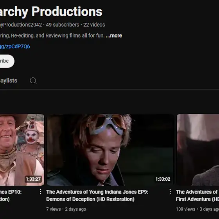Image resolution: width=219 pixels, height=219 pixels.
Task: Click the Subscribe button
Action: pyautogui.click(x=7, y=61)
